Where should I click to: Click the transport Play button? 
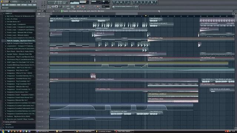tap(53, 7)
